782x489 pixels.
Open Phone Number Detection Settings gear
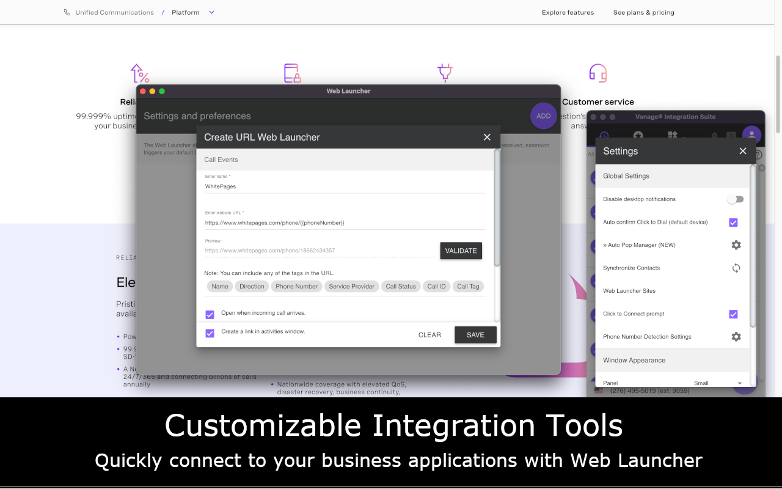pyautogui.click(x=736, y=337)
